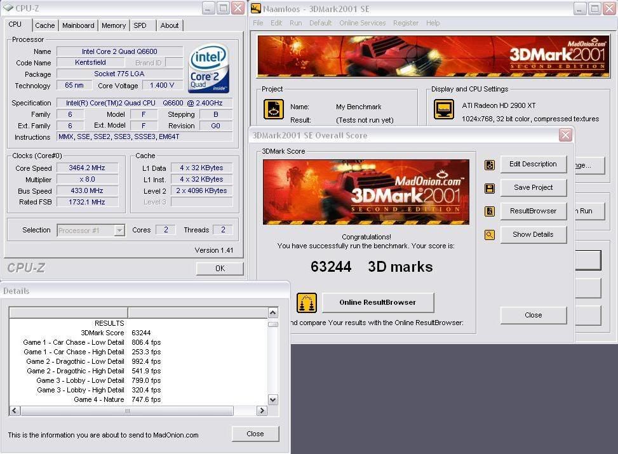Open the Default menu
Image resolution: width=618 pixels, height=454 pixels.
(320, 23)
